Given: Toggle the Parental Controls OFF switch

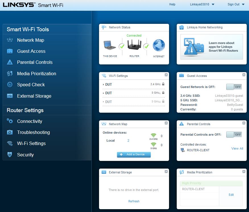Looking at the screenshot, I should tap(234, 135).
